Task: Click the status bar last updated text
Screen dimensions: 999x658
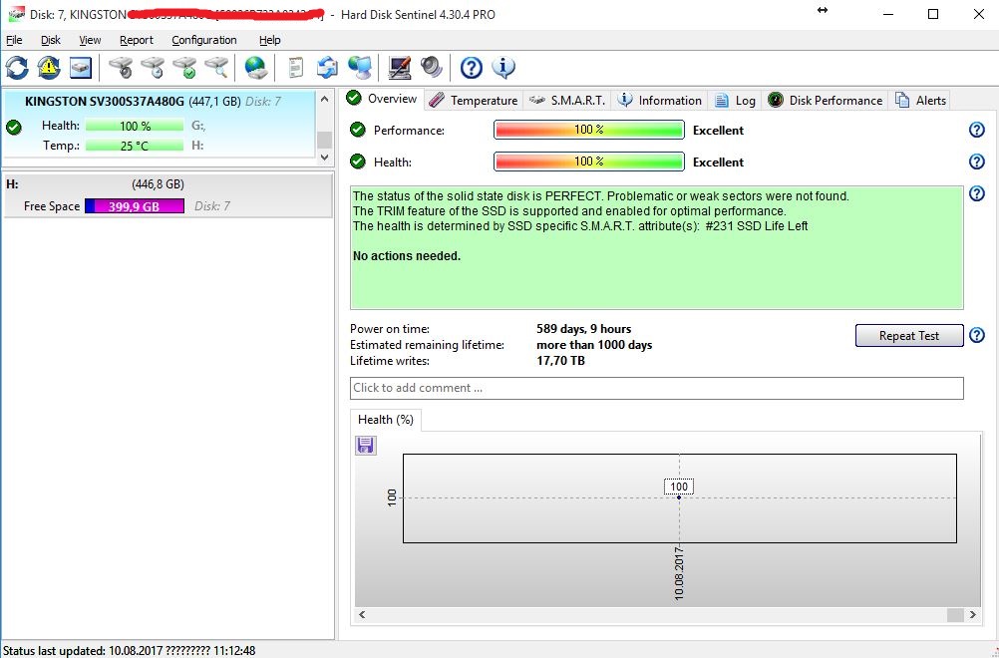Action: [130, 651]
